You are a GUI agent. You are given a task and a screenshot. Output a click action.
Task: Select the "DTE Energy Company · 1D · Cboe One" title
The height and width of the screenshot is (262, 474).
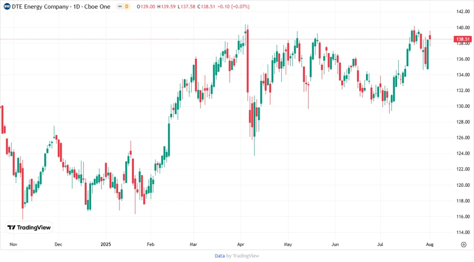[x=61, y=7]
